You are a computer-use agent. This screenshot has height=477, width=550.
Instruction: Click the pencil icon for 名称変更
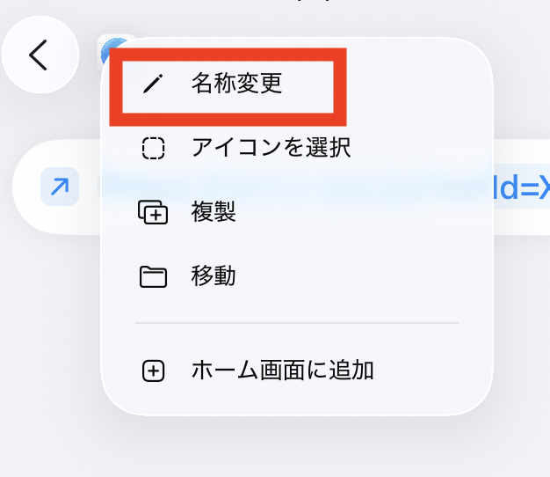153,84
